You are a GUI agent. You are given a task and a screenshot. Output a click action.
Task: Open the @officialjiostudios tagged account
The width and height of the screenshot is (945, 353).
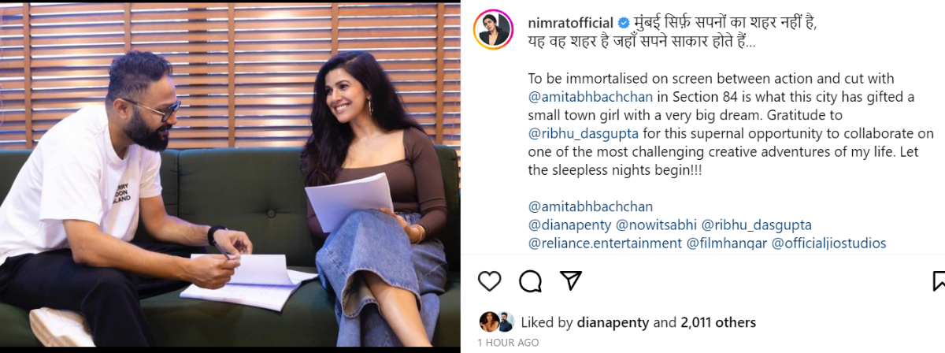pos(828,243)
